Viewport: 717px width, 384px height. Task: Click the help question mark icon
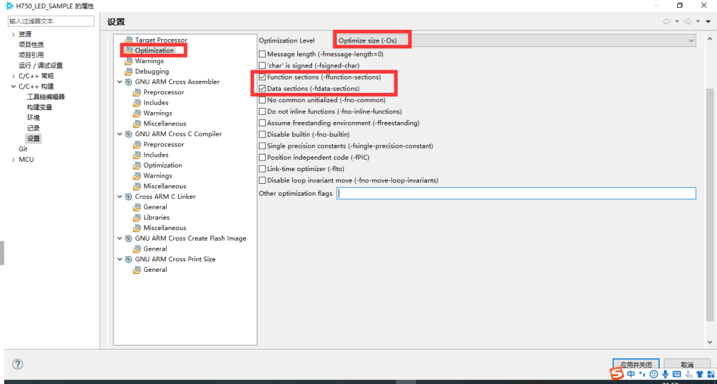coord(17,364)
